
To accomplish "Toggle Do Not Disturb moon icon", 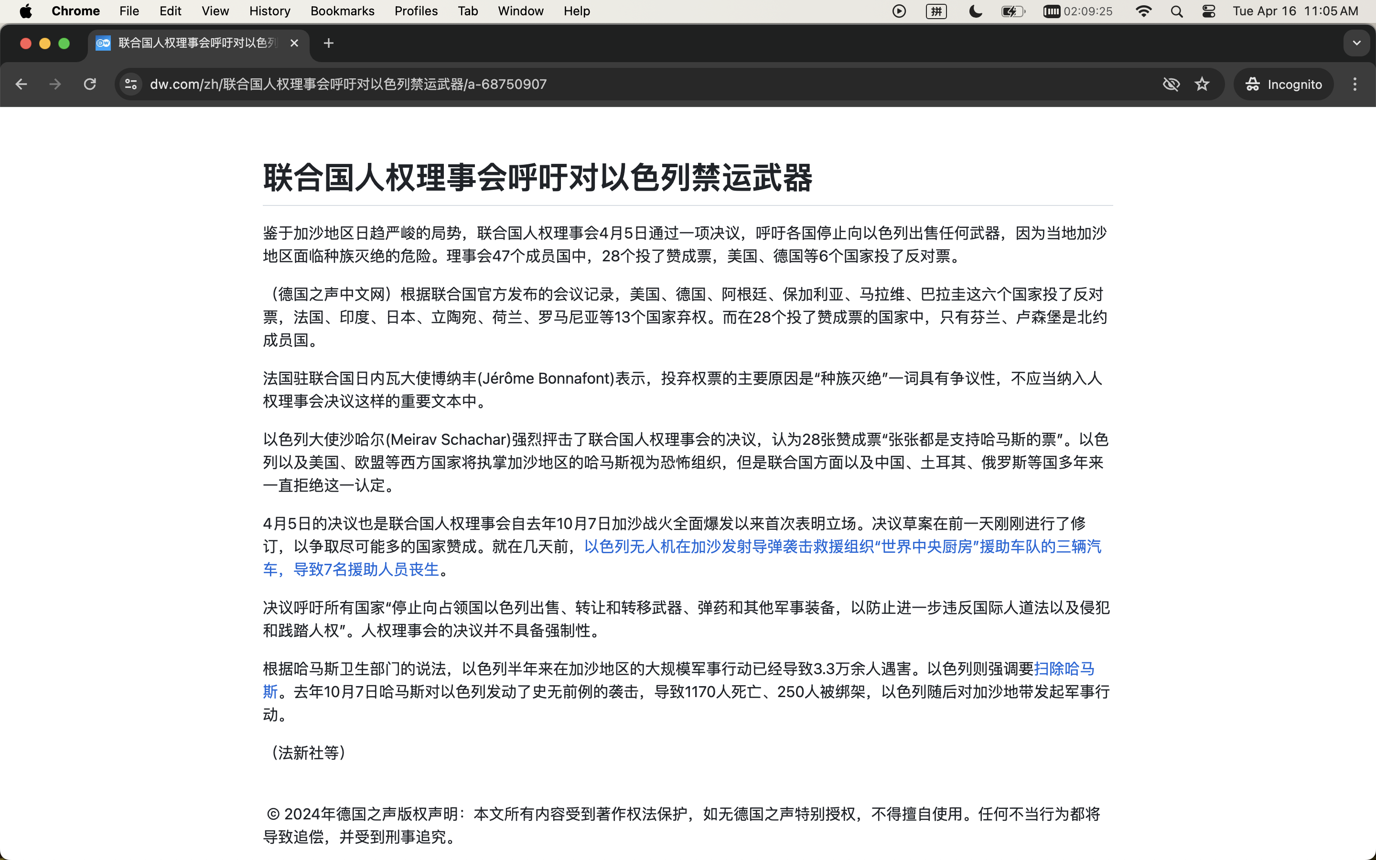I will (975, 11).
